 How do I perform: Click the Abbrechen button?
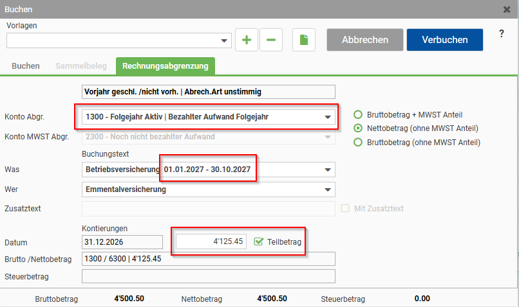365,40
